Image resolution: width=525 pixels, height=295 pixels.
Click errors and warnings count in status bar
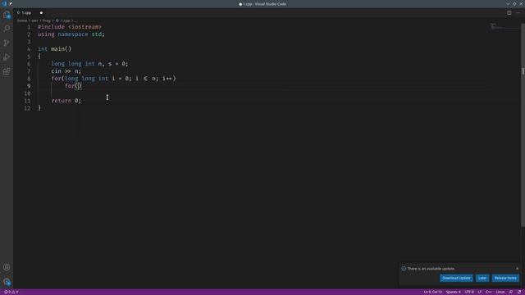[x=11, y=292]
